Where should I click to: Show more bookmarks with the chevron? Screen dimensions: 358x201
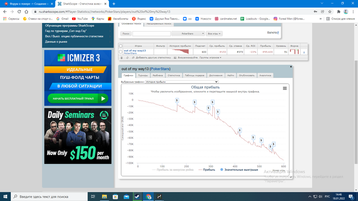click(321, 19)
